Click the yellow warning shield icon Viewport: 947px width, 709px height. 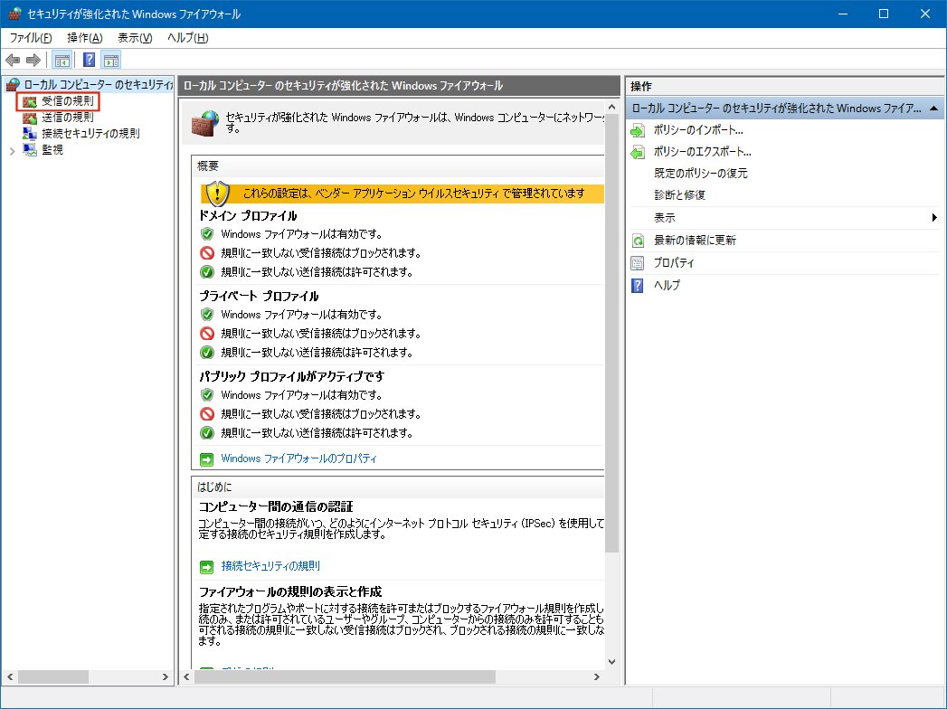pyautogui.click(x=217, y=194)
